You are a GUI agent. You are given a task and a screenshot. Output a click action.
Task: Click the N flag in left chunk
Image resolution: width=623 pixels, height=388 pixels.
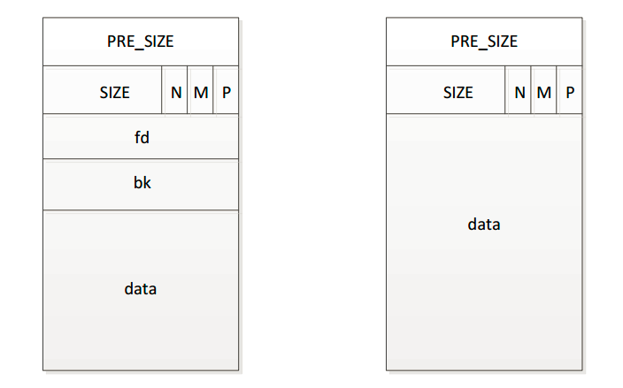(175, 90)
